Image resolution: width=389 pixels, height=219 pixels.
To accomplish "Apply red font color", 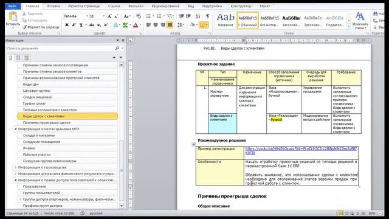I will 136,25.
